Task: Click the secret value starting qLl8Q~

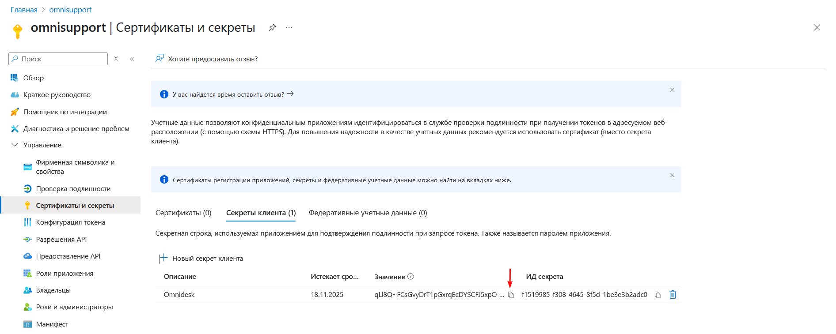Action: click(439, 295)
